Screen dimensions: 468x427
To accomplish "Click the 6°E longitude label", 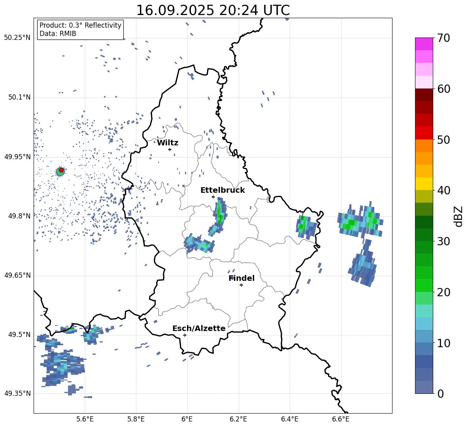I will pyautogui.click(x=187, y=419).
